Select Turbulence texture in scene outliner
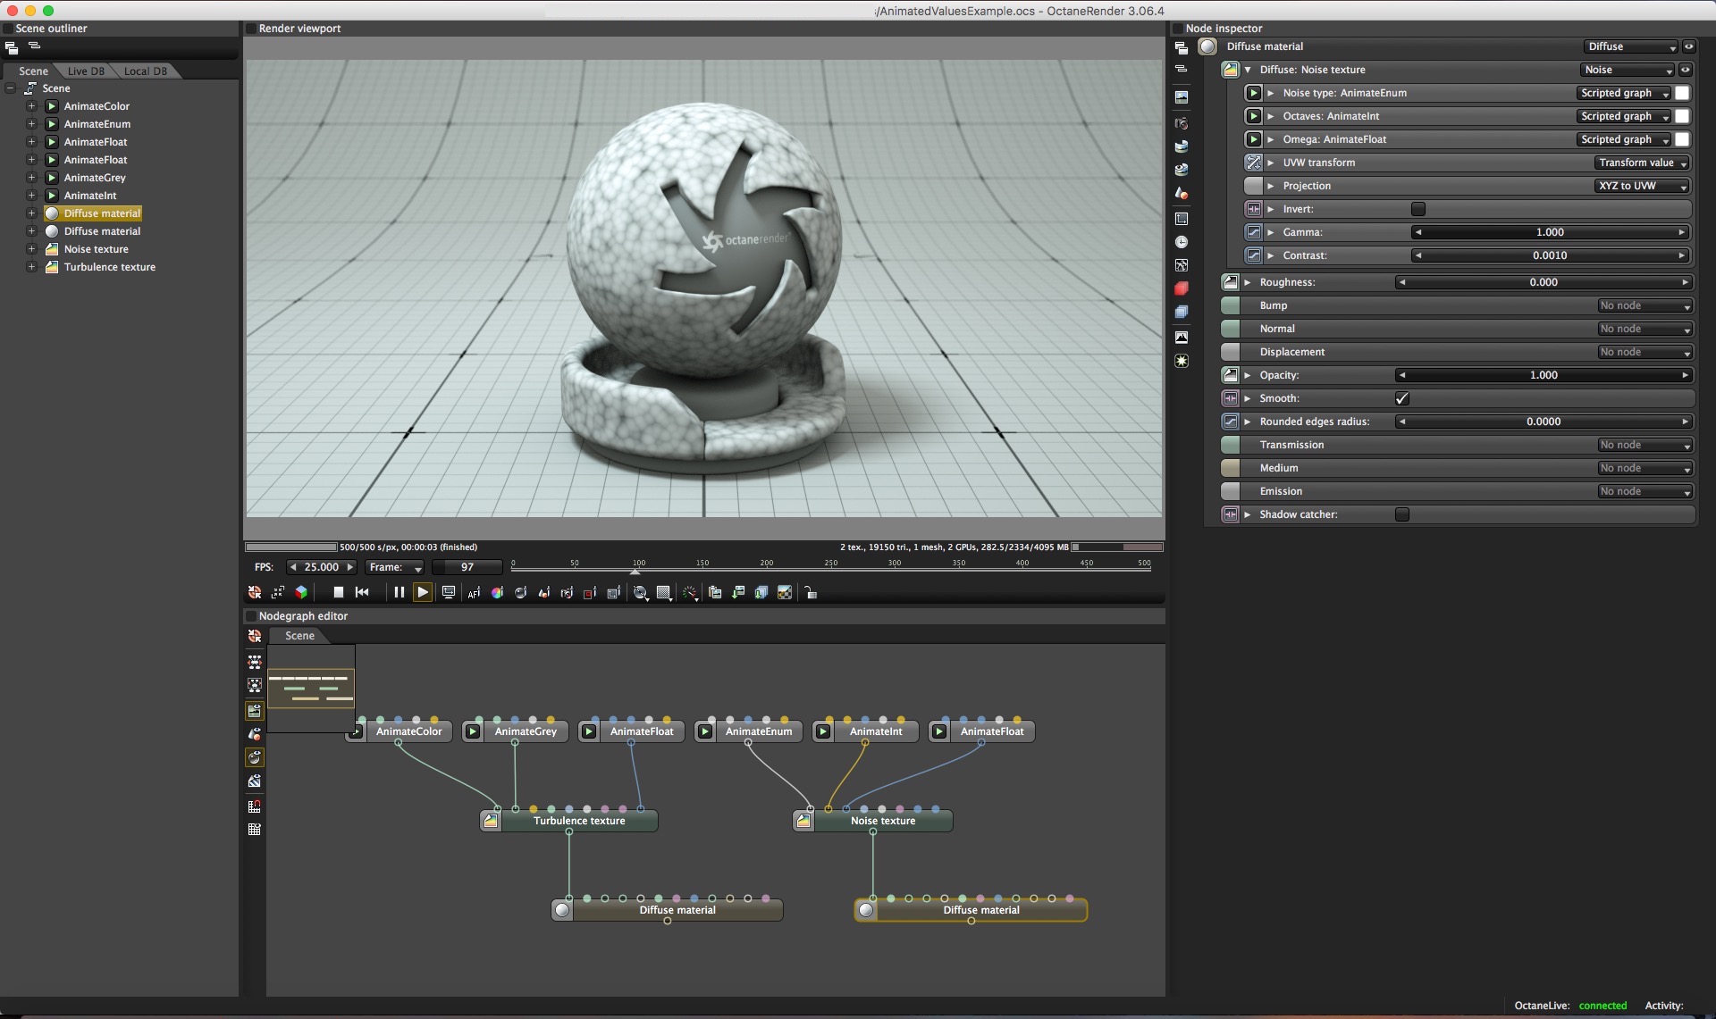Screen dimensions: 1716x1019 [109, 267]
